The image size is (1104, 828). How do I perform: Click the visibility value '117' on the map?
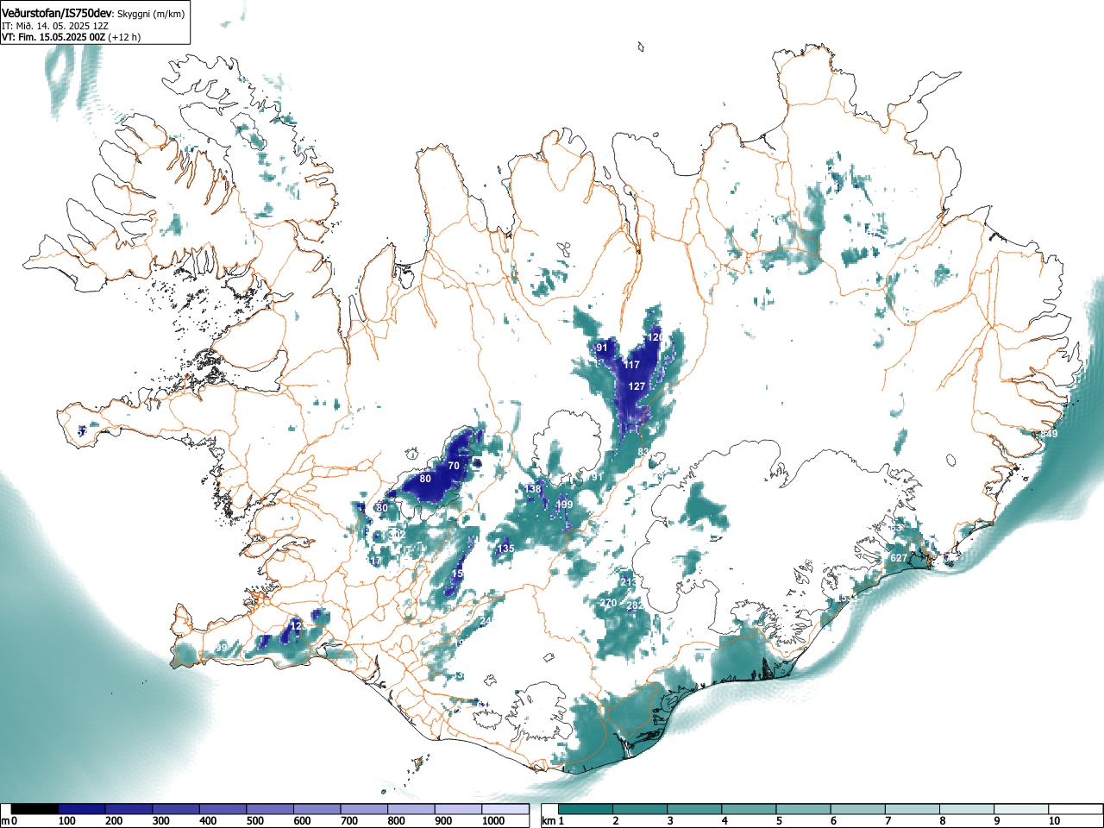(x=632, y=366)
